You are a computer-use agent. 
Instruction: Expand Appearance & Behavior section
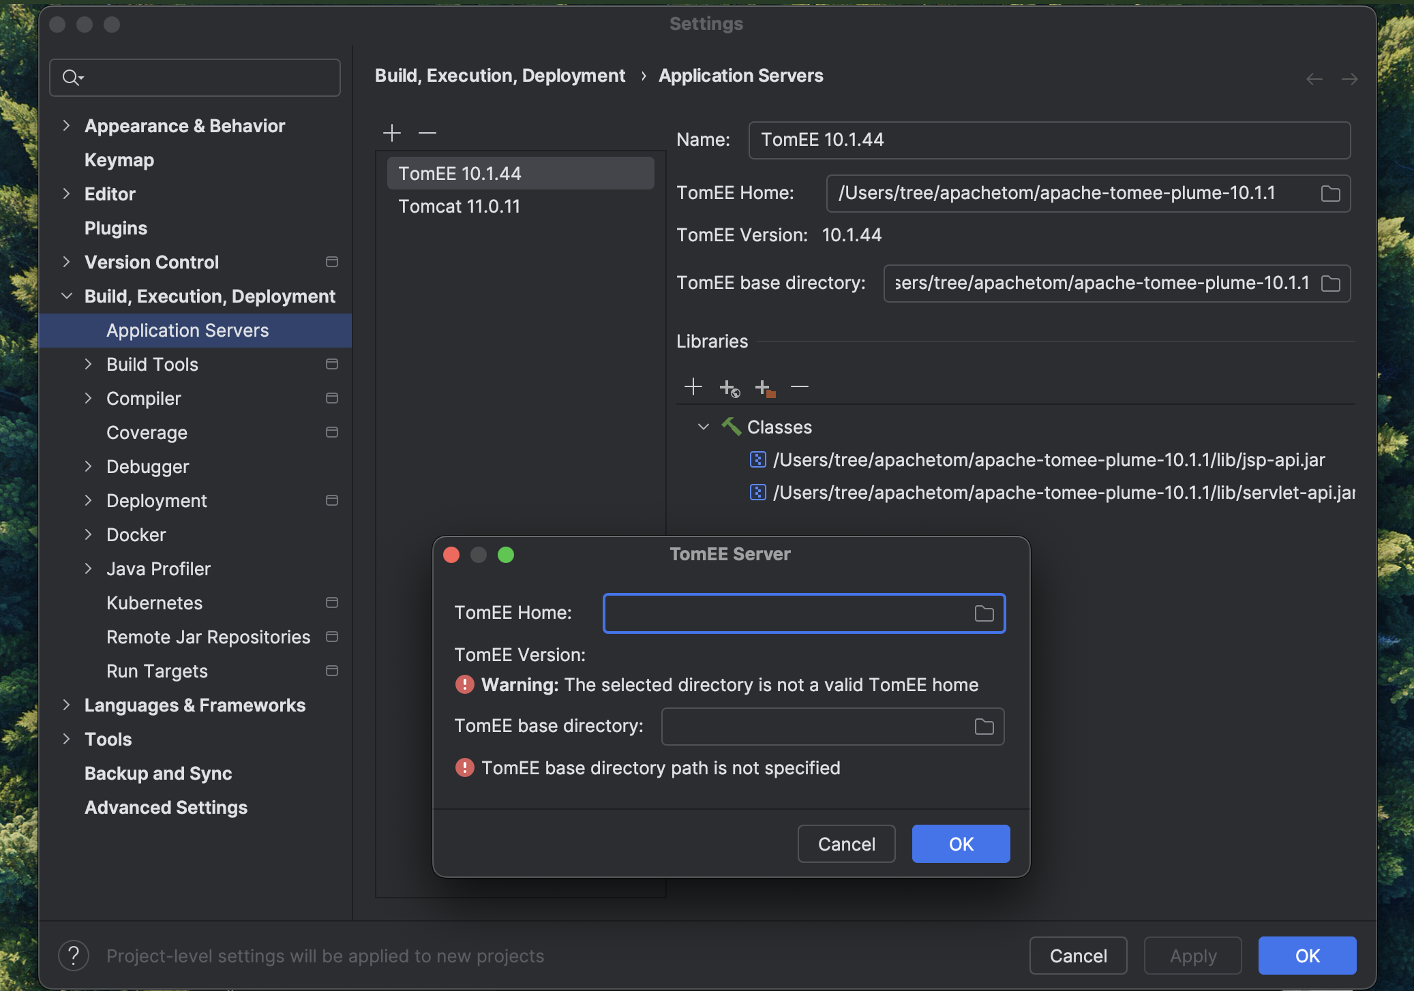pos(66,125)
